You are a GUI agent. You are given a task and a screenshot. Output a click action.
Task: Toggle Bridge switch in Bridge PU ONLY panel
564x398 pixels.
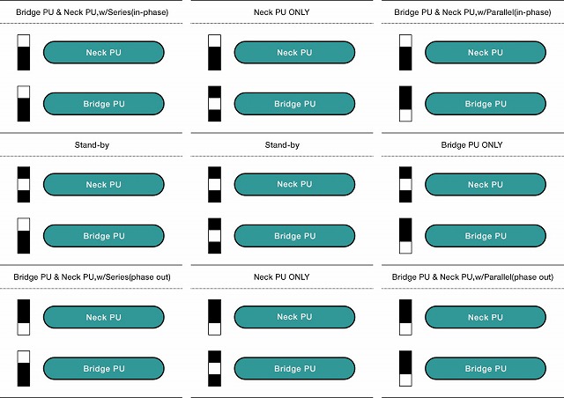coord(405,236)
